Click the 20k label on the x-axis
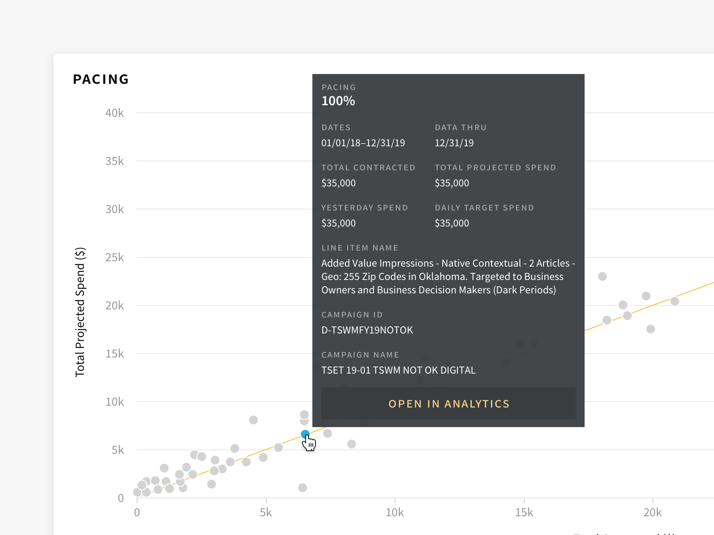 click(652, 513)
